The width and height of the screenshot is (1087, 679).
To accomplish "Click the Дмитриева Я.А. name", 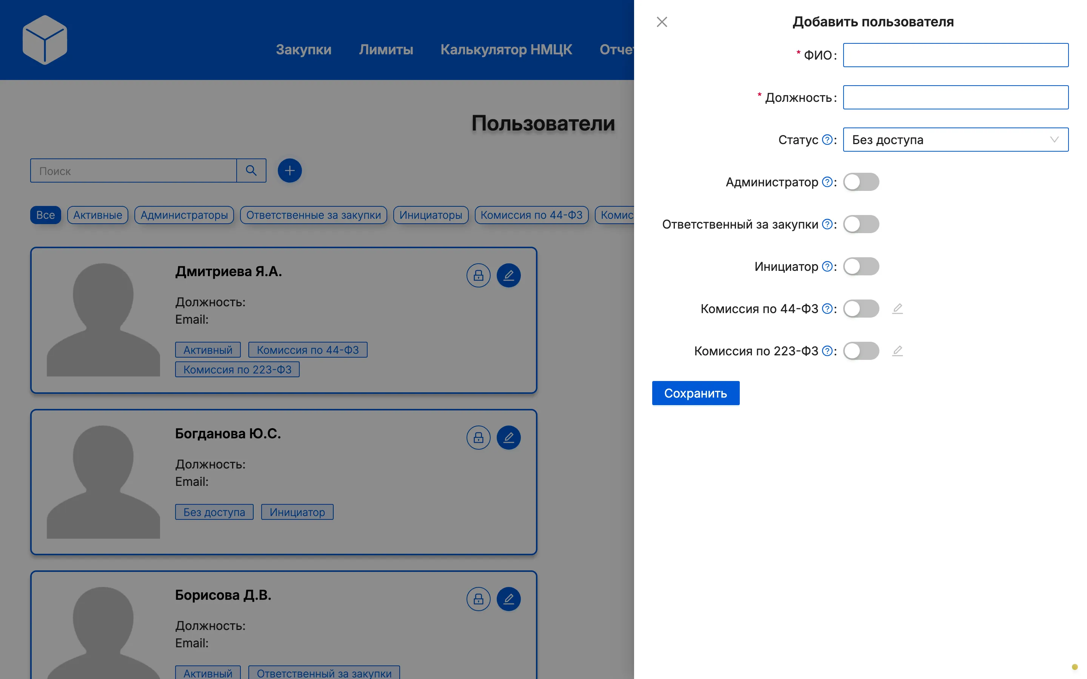I will [x=228, y=271].
